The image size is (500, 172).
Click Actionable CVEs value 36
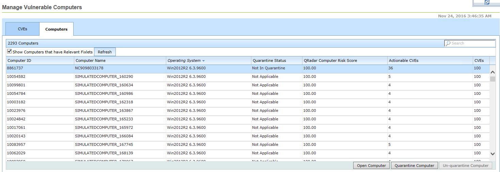[391, 68]
